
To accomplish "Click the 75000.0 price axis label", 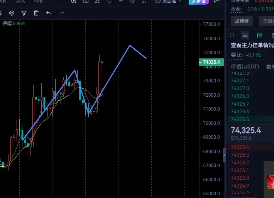I will [x=211, y=53].
